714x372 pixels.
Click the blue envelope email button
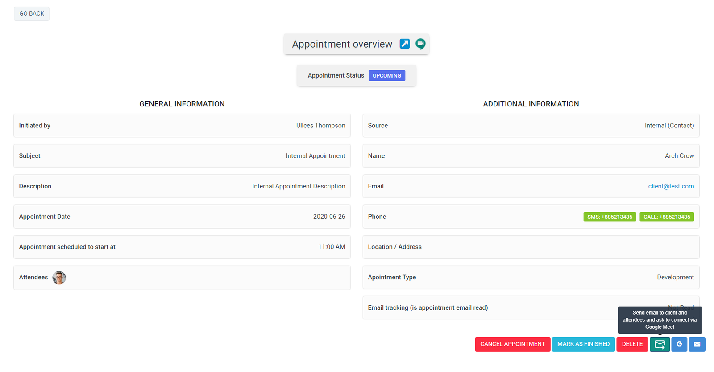[x=697, y=344]
